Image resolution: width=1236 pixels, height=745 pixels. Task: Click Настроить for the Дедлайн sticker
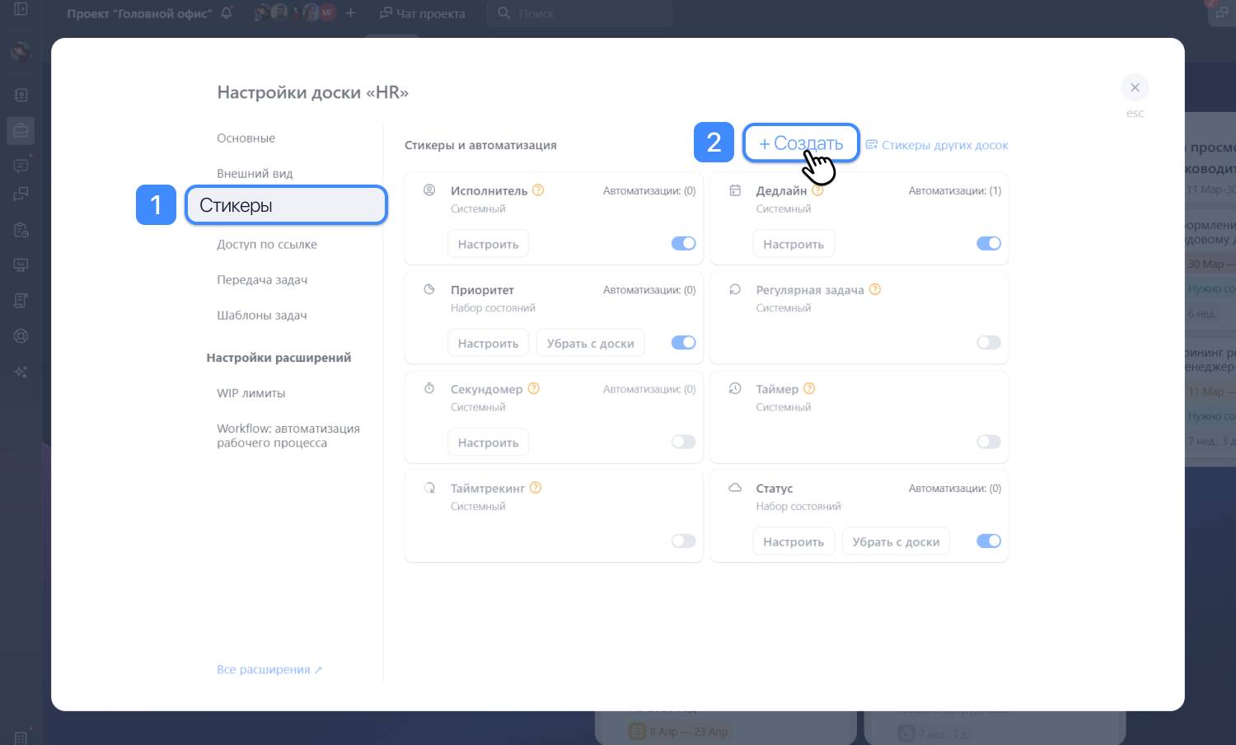[x=793, y=244]
